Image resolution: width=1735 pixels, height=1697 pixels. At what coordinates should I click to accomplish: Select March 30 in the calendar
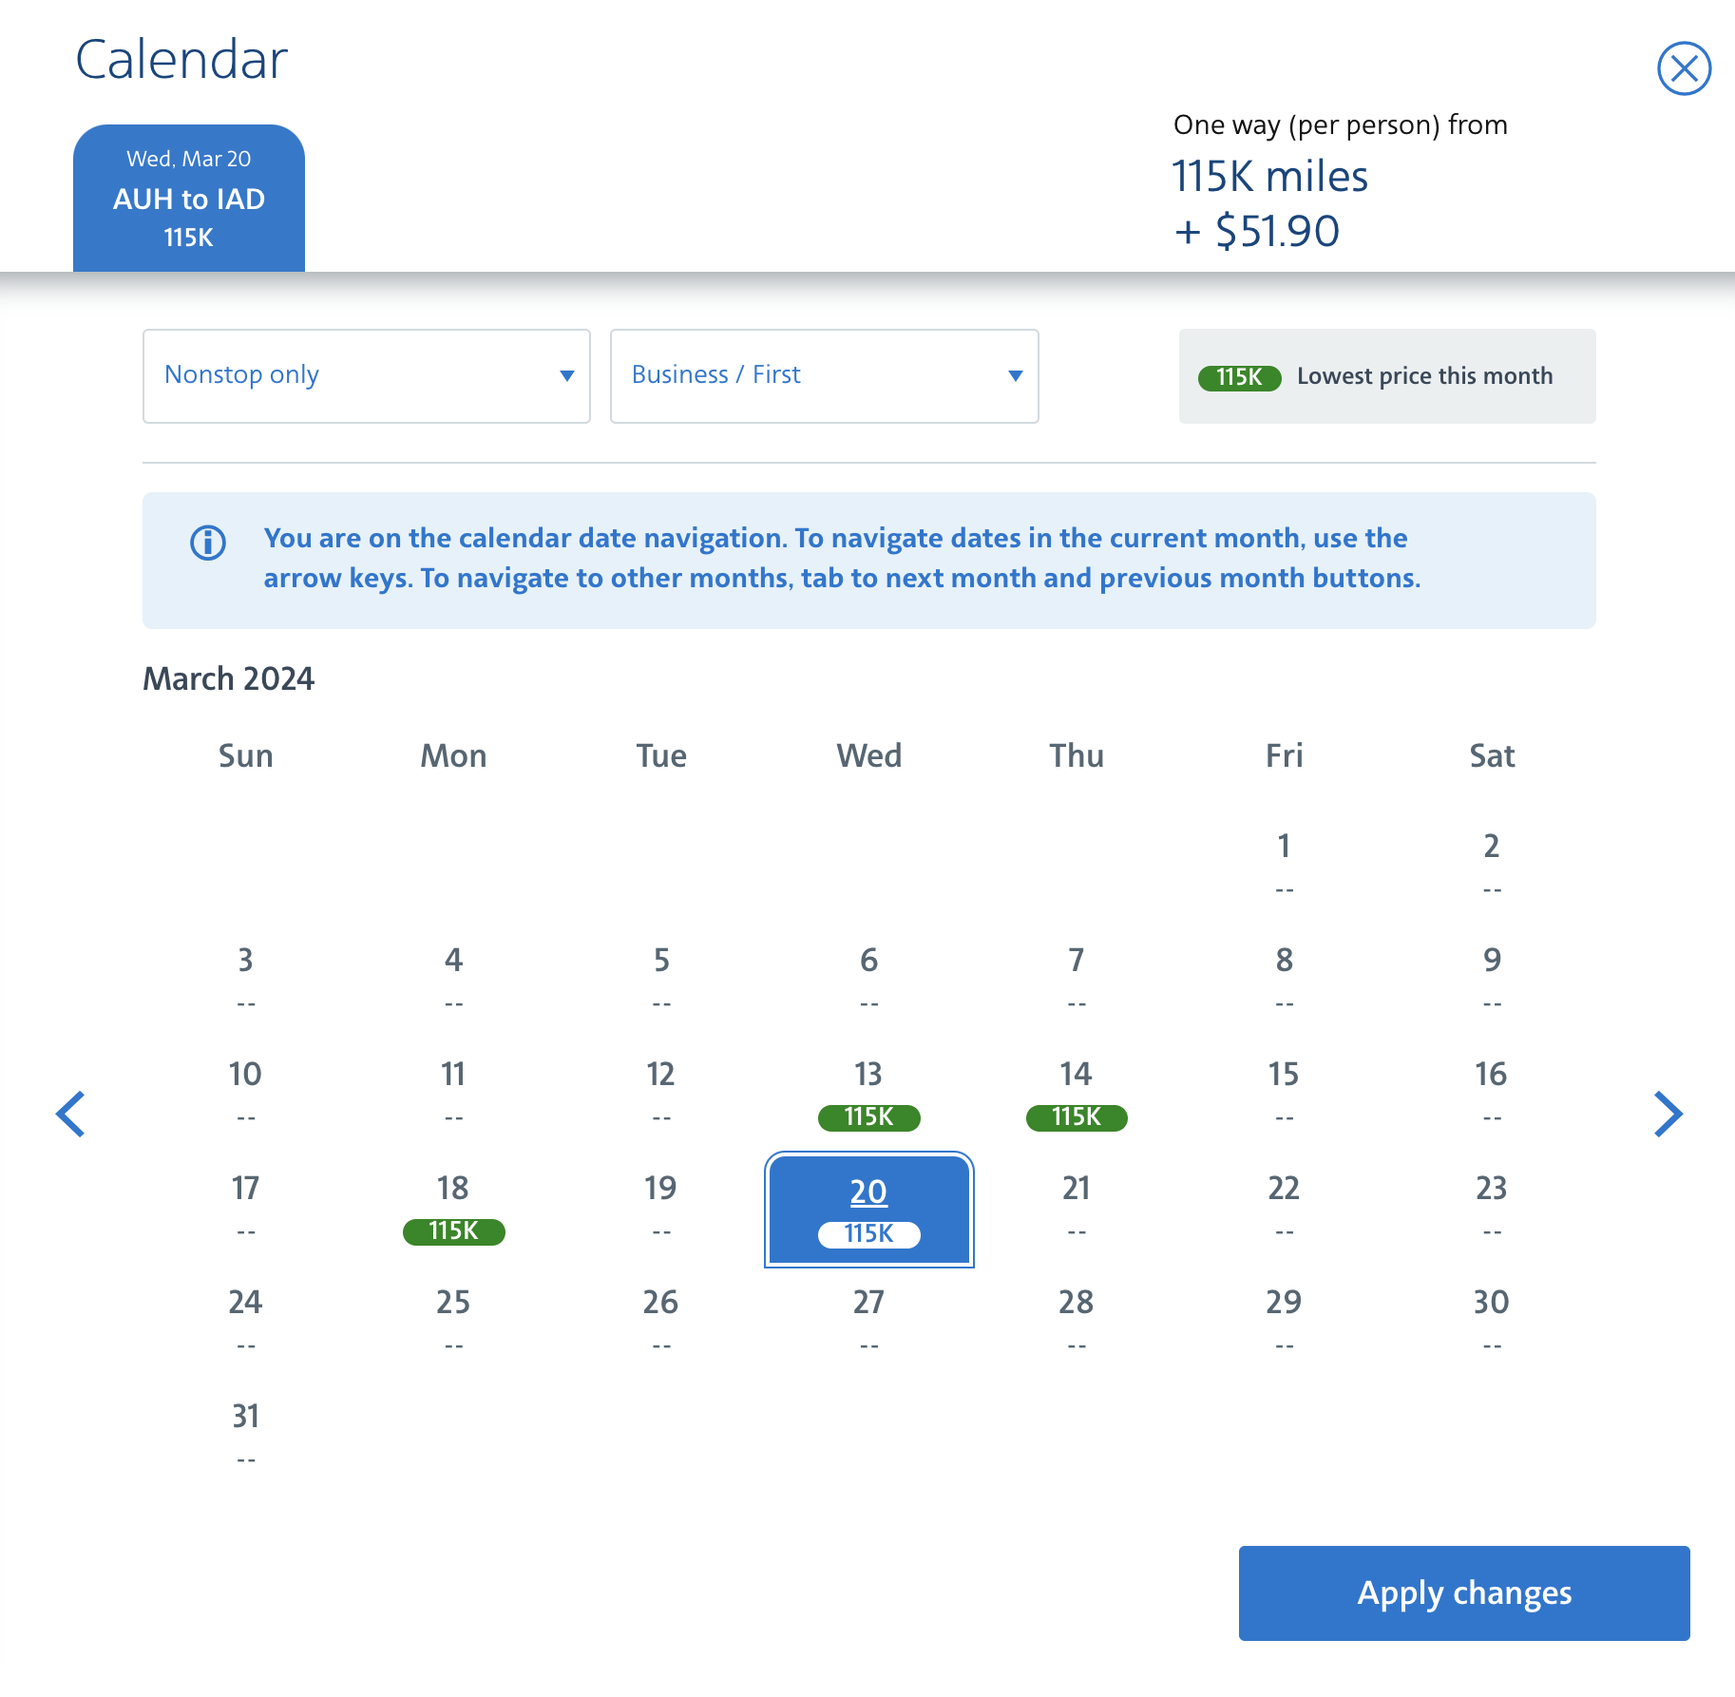(1492, 1323)
